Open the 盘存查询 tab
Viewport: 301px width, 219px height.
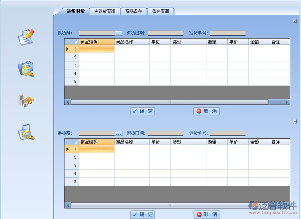coord(161,11)
